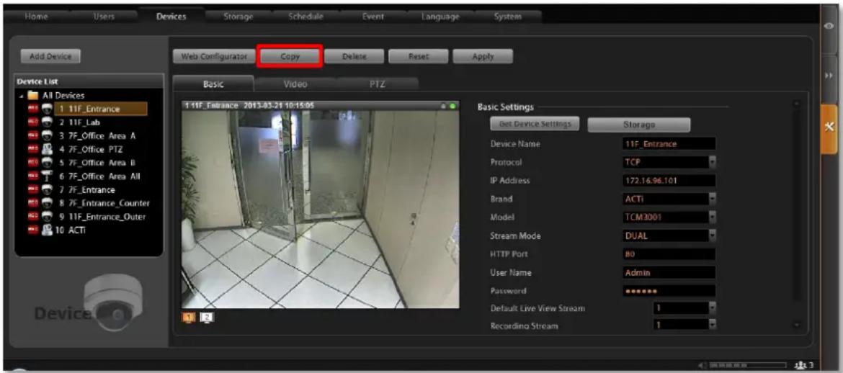
Task: Click the HTTP Port field
Action: (x=669, y=253)
